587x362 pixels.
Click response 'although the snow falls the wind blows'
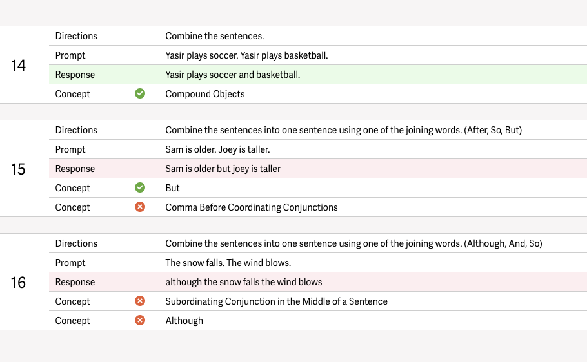pyautogui.click(x=243, y=282)
